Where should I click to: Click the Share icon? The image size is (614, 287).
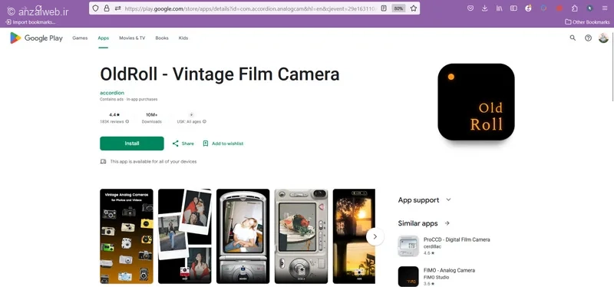[x=176, y=143]
